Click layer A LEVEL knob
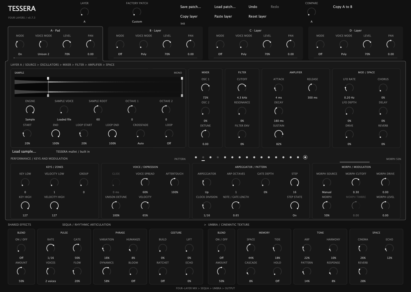 point(67,44)
